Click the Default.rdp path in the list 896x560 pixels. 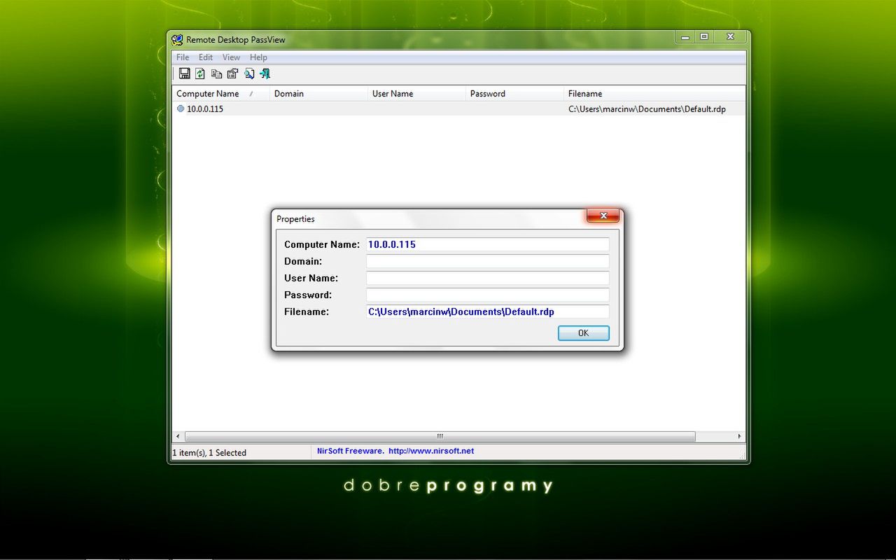click(647, 108)
